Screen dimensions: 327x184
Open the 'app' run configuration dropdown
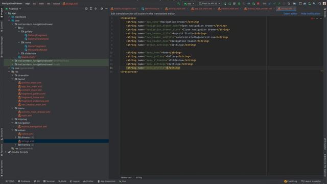[189, 4]
